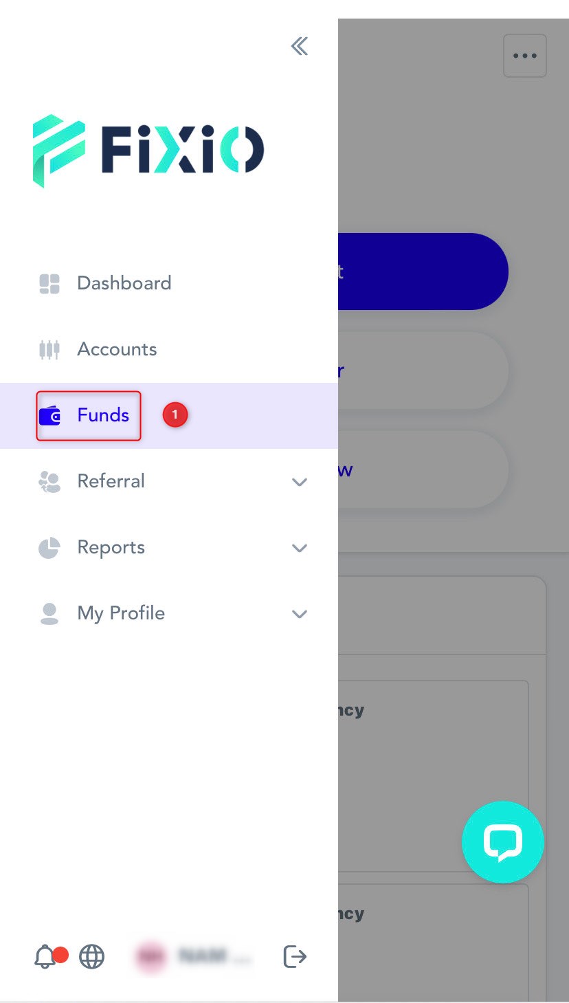Click the Reports pie chart icon
The image size is (569, 1003).
pos(49,547)
